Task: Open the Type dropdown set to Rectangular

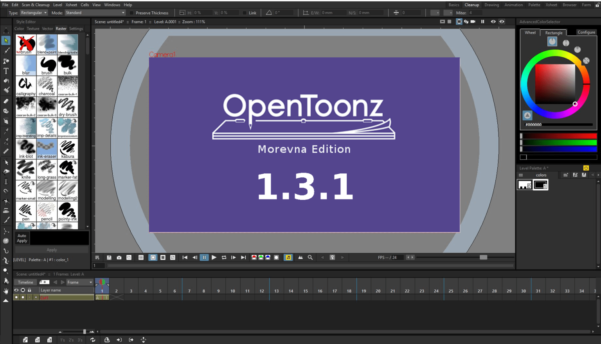Action: [x=34, y=12]
